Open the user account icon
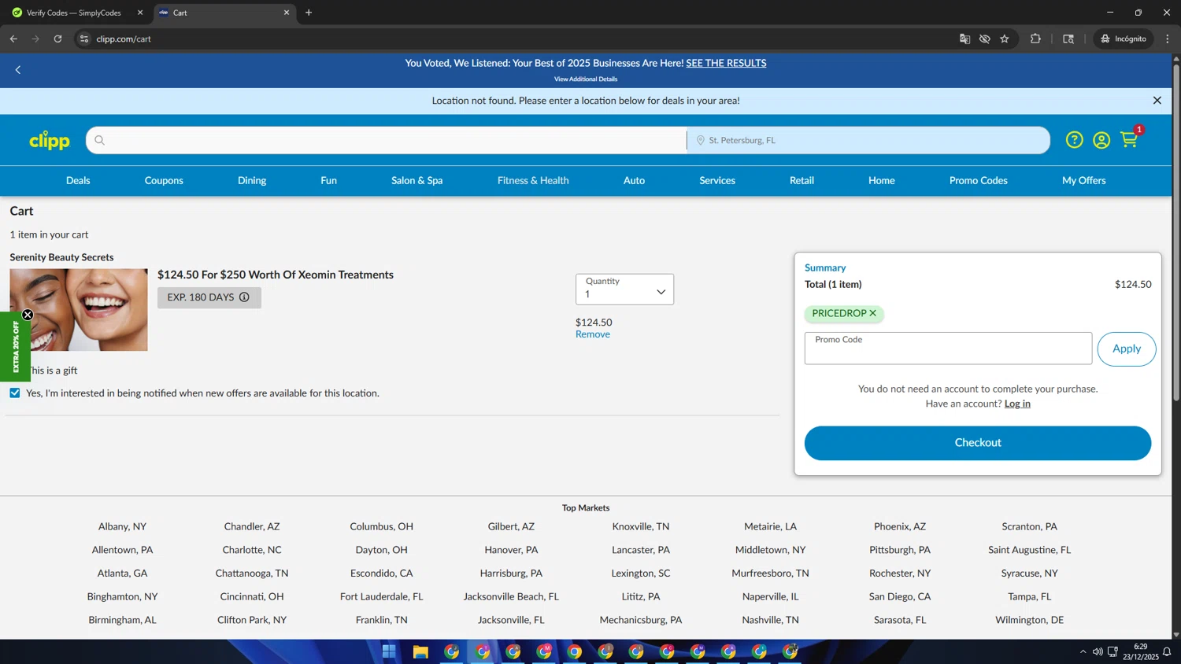This screenshot has height=664, width=1181. coord(1101,140)
